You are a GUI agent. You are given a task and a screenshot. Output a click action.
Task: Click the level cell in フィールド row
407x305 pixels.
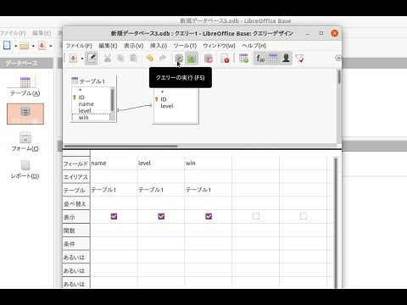tap(161, 164)
